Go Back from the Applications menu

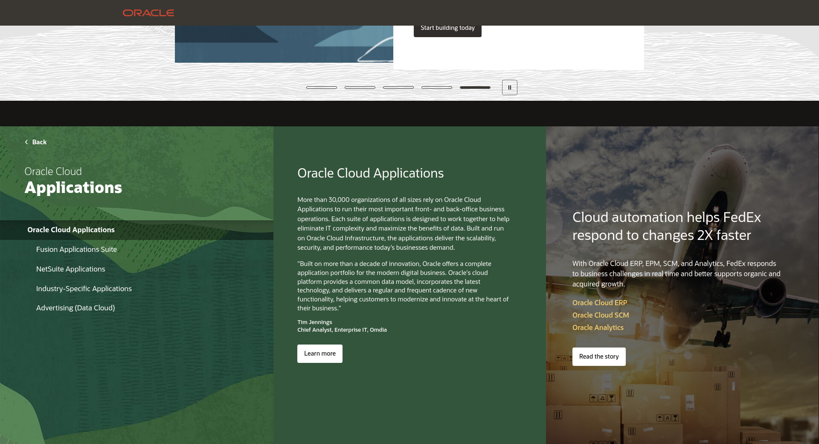click(39, 142)
